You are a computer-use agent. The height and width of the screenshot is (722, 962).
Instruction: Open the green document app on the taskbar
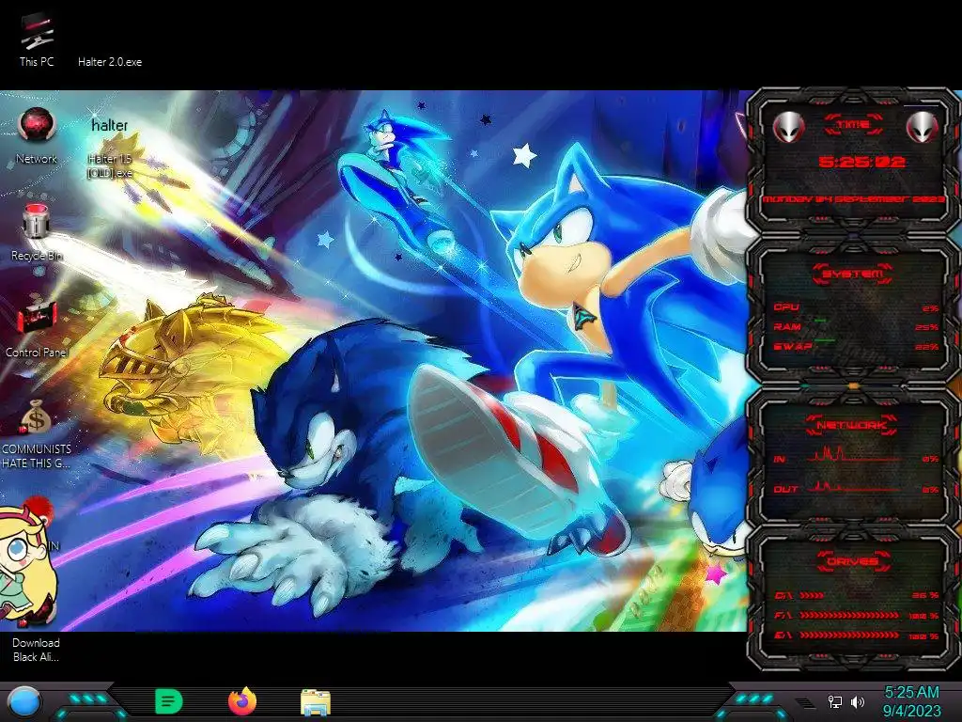pos(169,701)
